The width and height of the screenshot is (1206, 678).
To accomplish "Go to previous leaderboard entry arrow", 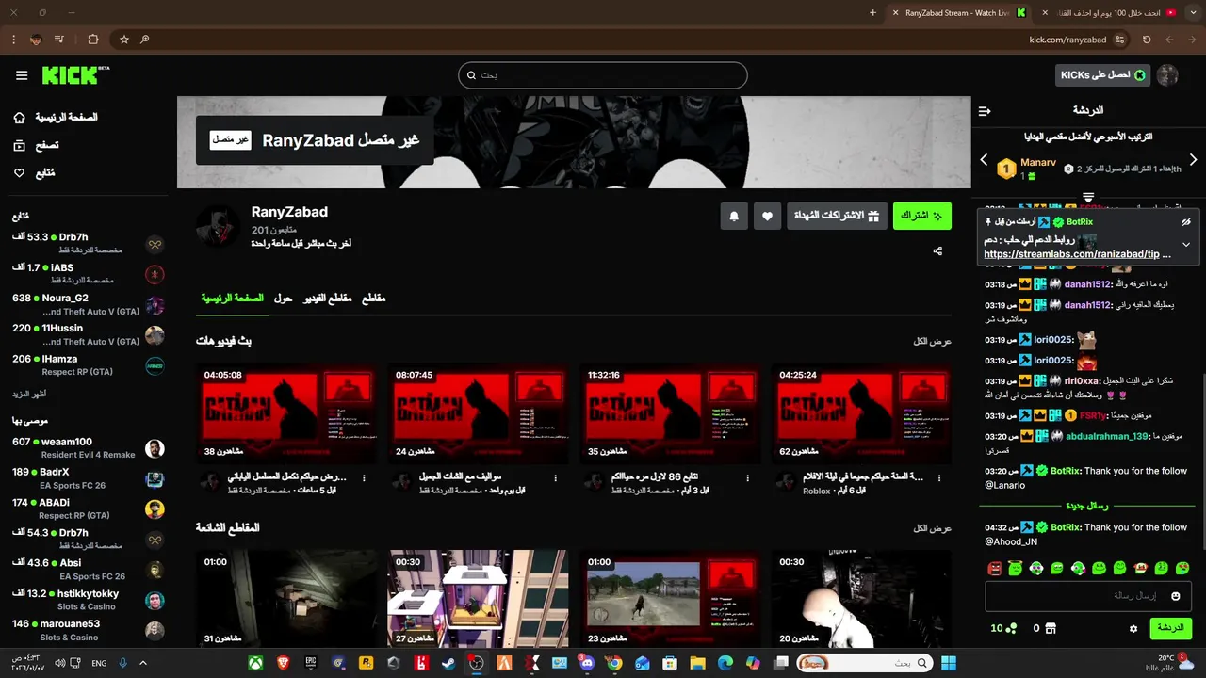I will coord(984,160).
